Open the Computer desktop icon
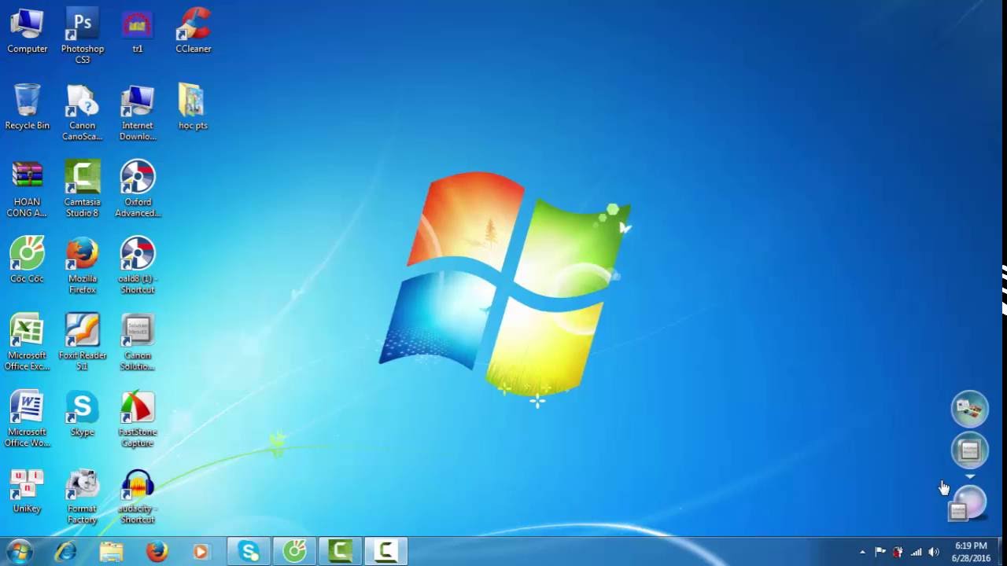 pyautogui.click(x=28, y=31)
